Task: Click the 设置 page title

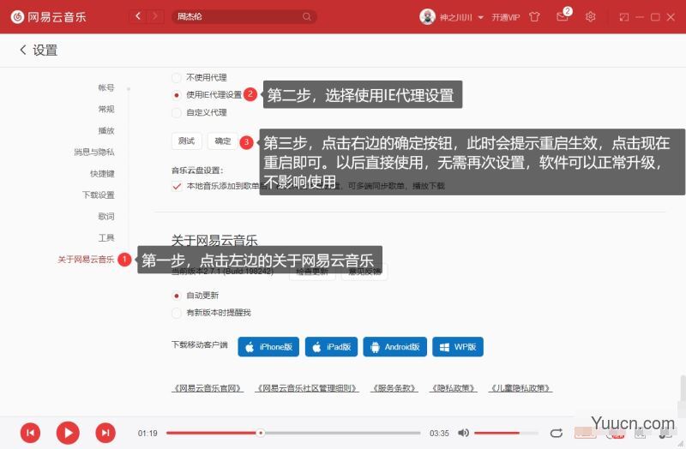Action: [x=45, y=50]
